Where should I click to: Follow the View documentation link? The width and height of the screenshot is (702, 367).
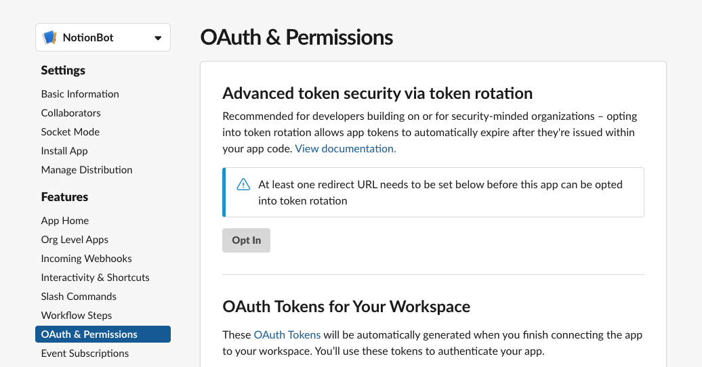coord(346,148)
